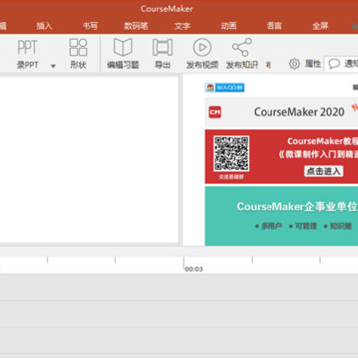
Task: Click the 点击进入 button
Action: click(324, 171)
